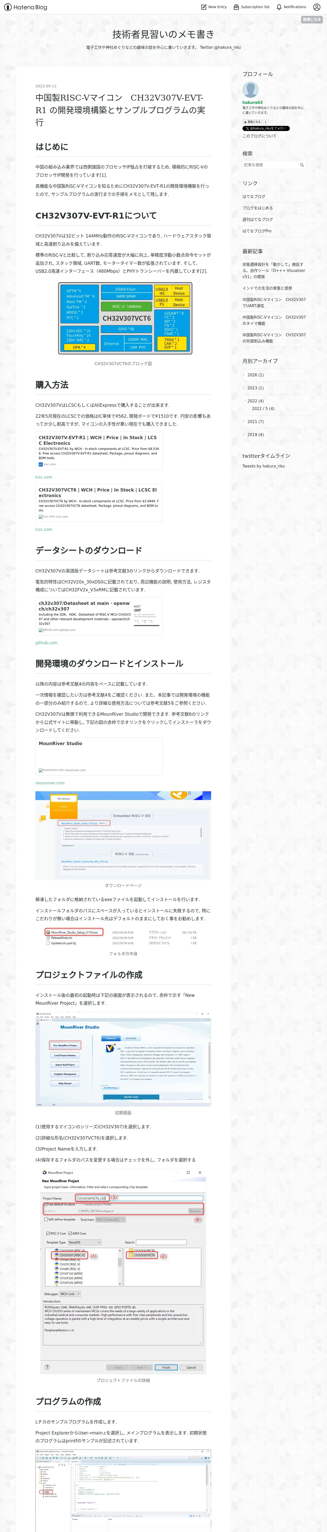Click lcsc.com link under CH32V307V-EVT-R1 card
327x1532 pixels.
tap(43, 477)
